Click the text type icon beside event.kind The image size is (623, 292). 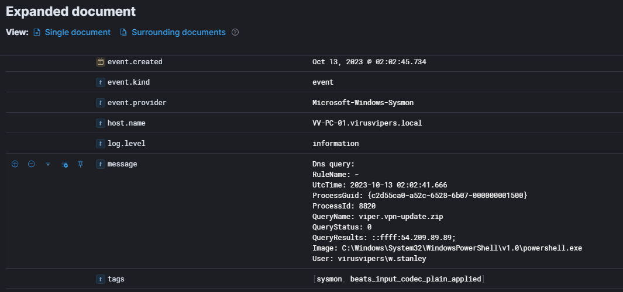point(101,82)
